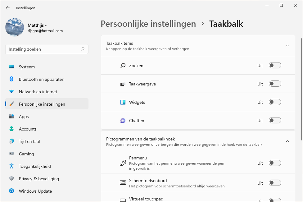Enable the Schermtoetsenbord toggle

point(275,183)
